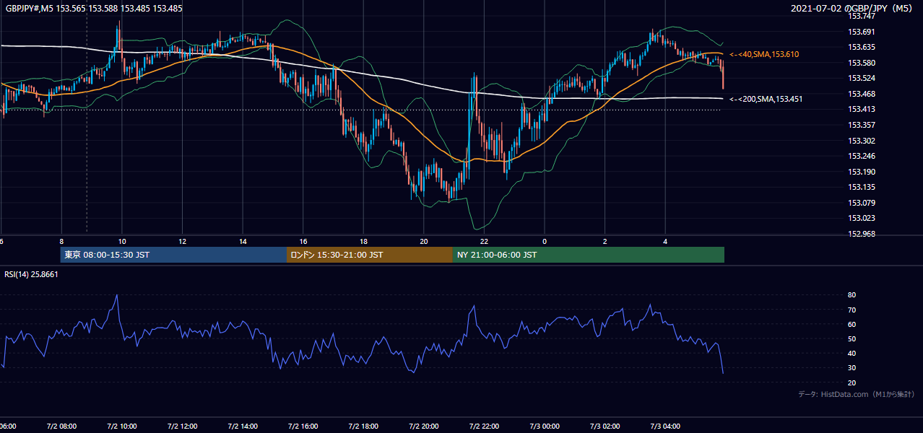The height and width of the screenshot is (433, 923).
Task: Click price axis value 153.023
Action: (861, 218)
